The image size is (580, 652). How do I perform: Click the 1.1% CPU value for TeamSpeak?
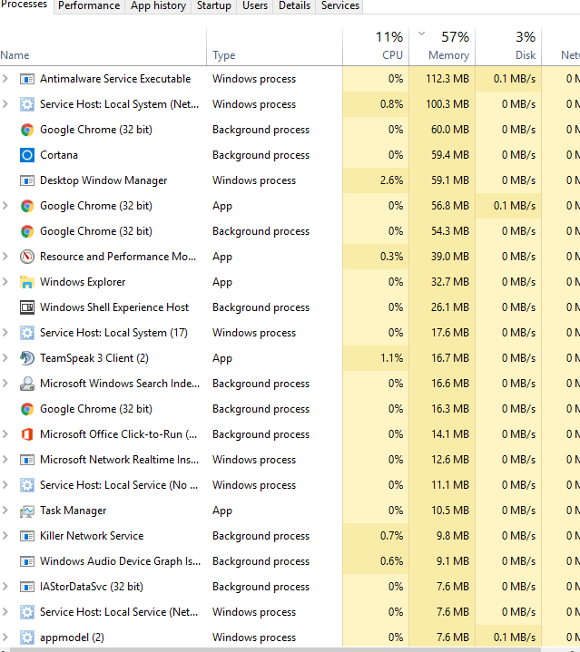pos(391,357)
